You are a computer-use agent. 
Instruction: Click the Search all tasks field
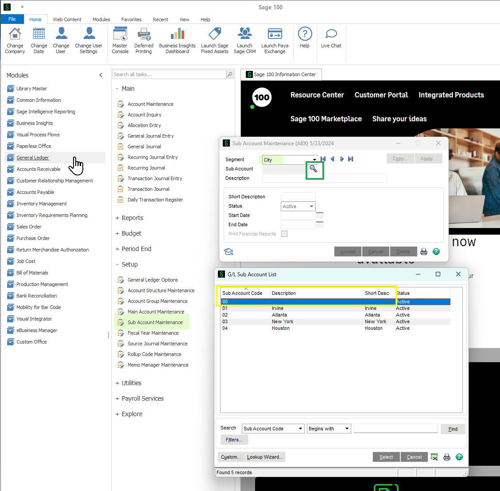(169, 74)
